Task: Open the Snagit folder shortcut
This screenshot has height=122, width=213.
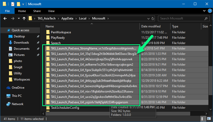Action: coord(18,67)
